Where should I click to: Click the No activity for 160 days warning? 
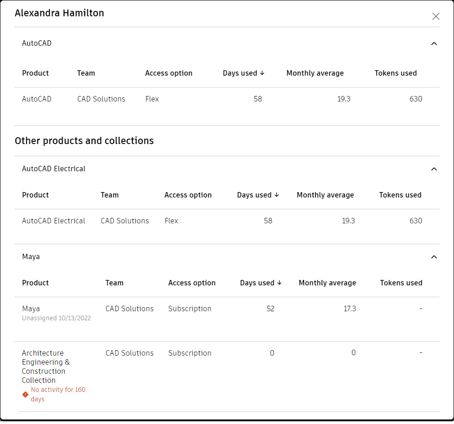click(58, 394)
